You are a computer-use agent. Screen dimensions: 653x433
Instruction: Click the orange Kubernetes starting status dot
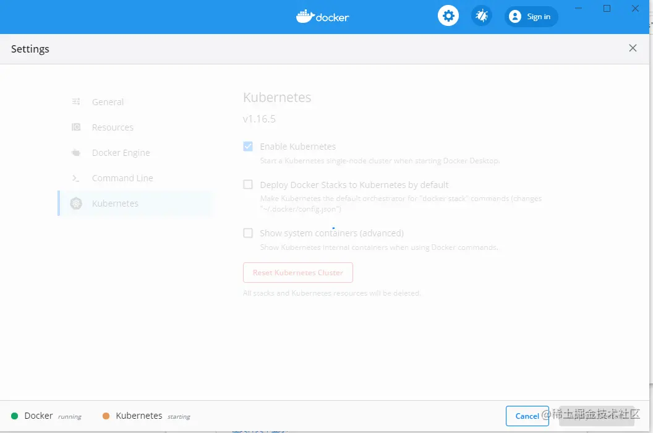click(106, 416)
